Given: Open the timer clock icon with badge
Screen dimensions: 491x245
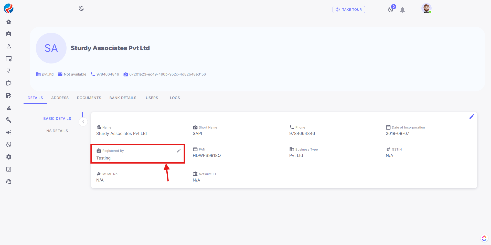Looking at the screenshot, I should tap(391, 10).
